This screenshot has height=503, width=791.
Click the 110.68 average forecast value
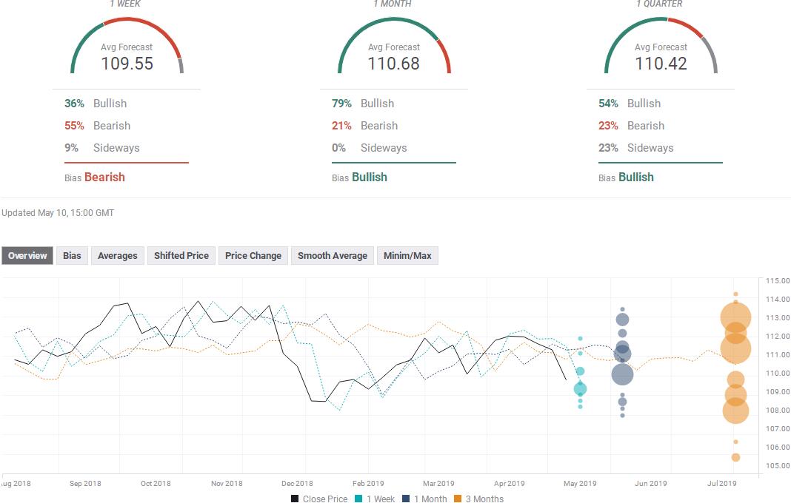click(394, 64)
